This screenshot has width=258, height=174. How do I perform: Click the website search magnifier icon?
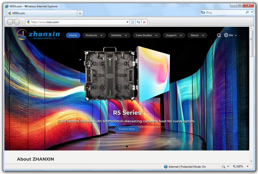point(219,35)
